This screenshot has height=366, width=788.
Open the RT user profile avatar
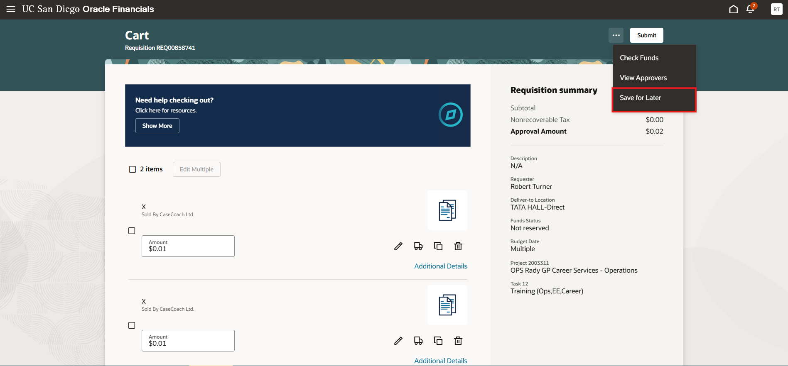pos(776,9)
